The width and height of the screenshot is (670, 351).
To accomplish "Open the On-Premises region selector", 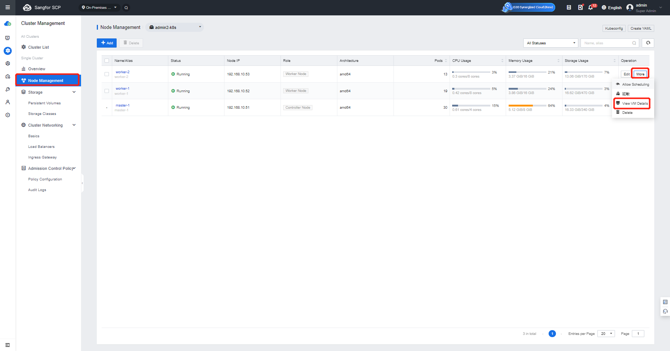I will 99,8.
